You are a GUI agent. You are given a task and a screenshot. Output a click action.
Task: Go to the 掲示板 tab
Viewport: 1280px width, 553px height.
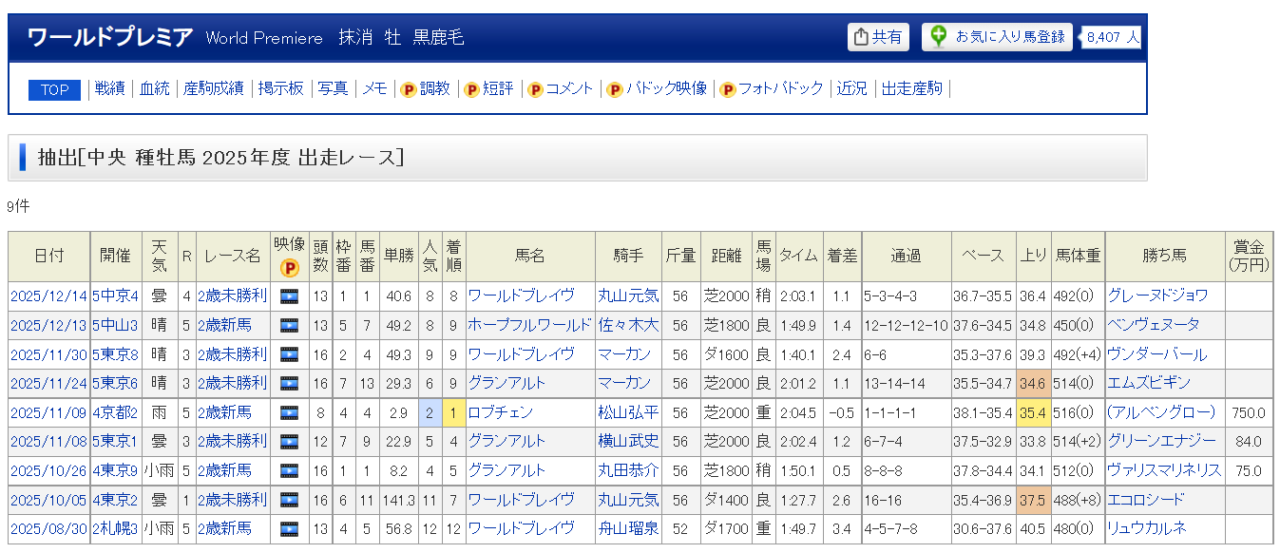tap(280, 88)
